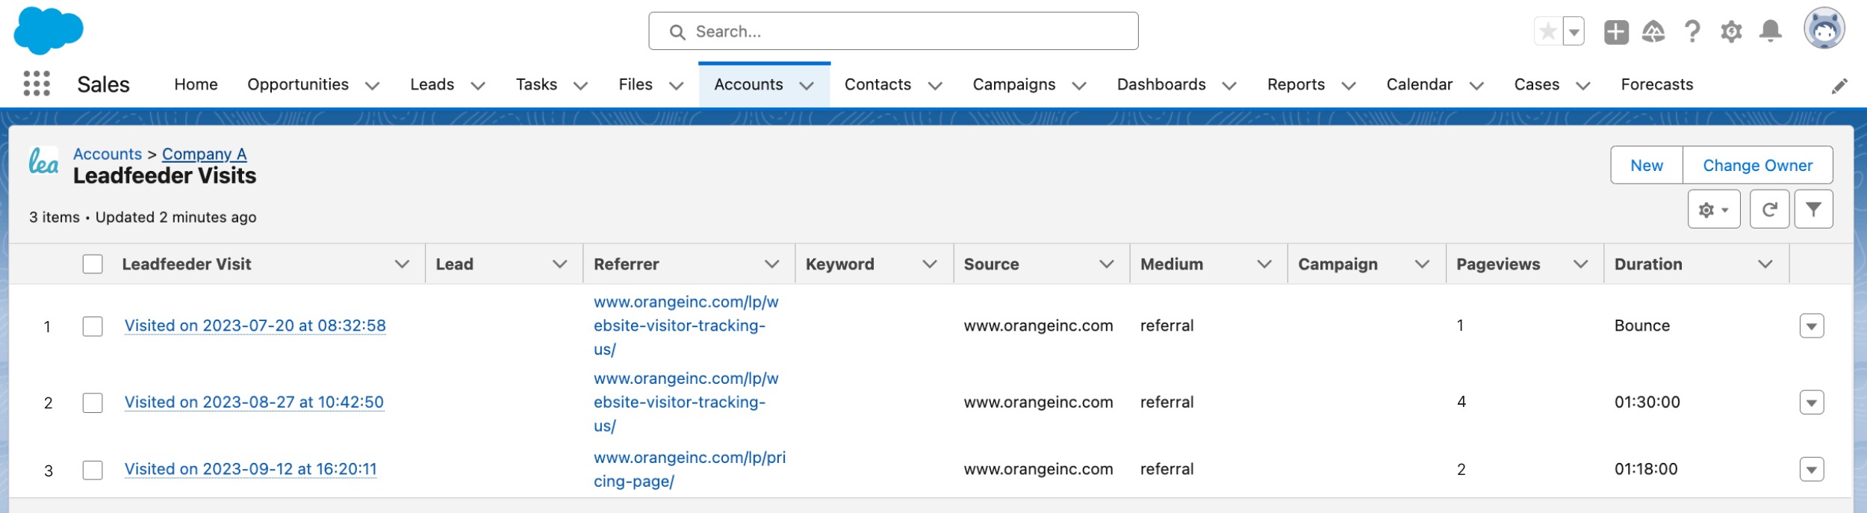Open visit from 2023-07-20 at 08:32:58
The image size is (1867, 513).
pyautogui.click(x=255, y=326)
